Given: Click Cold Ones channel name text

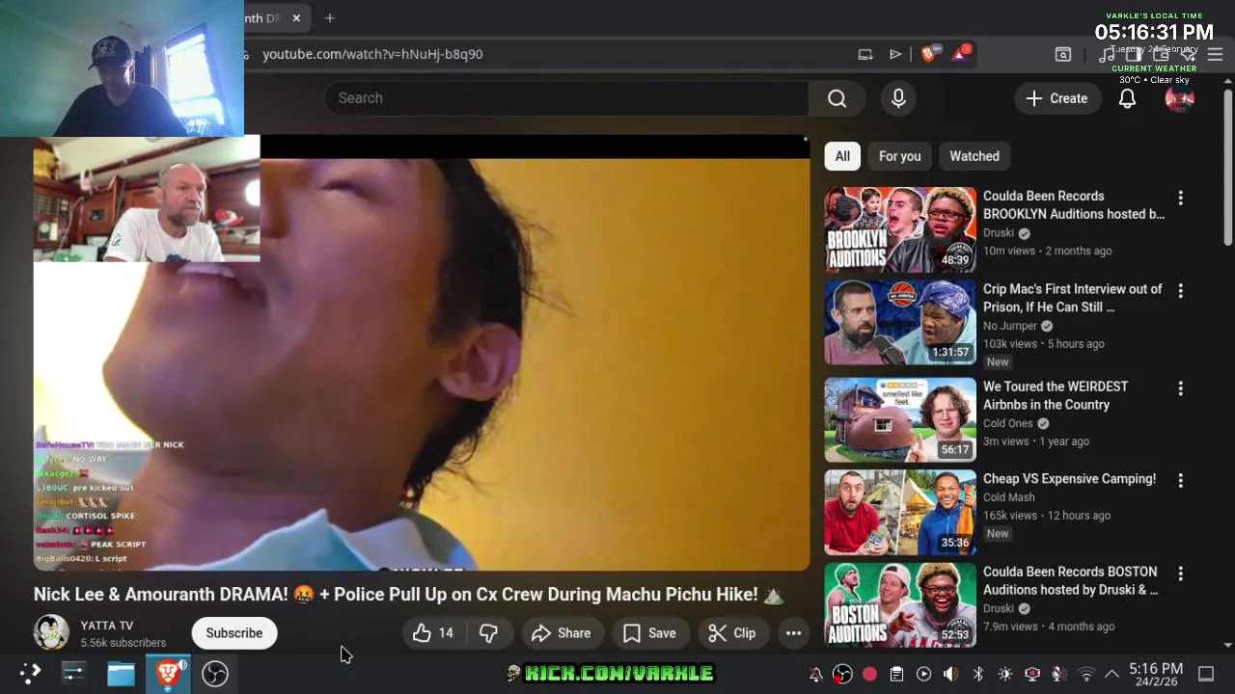Looking at the screenshot, I should [x=1008, y=423].
